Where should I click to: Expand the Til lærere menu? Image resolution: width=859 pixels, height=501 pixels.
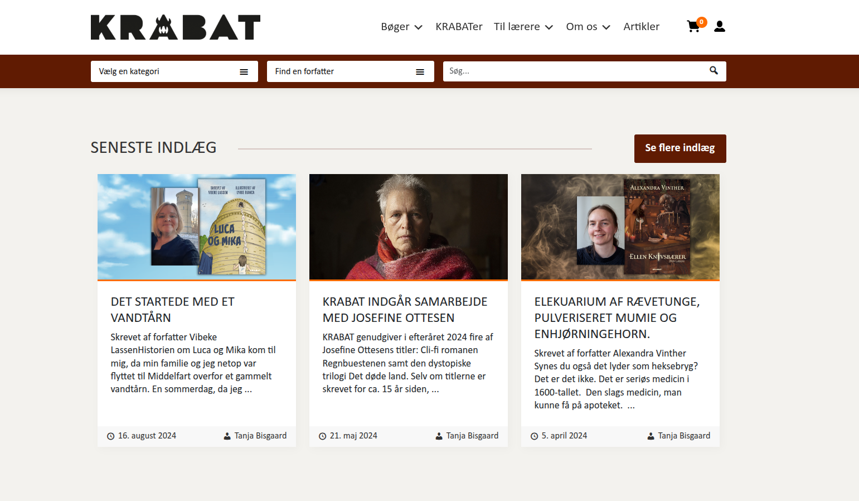point(523,27)
